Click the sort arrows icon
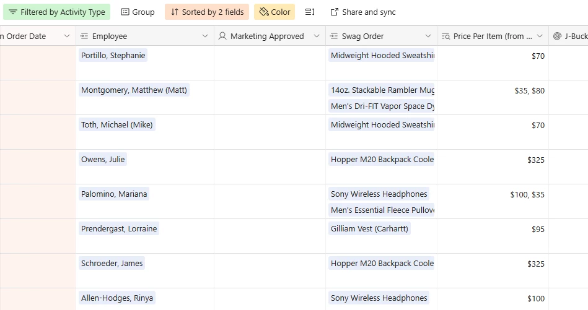Viewport: 588px width, 310px height. click(x=174, y=12)
